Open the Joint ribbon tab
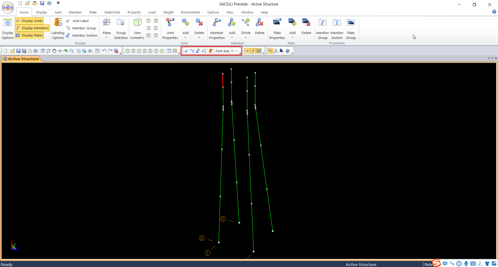The width and height of the screenshot is (498, 267). (58, 12)
